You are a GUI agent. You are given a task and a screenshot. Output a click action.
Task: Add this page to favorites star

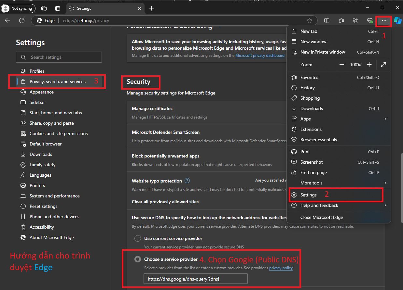click(x=310, y=20)
